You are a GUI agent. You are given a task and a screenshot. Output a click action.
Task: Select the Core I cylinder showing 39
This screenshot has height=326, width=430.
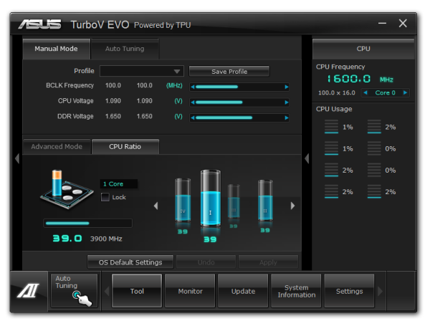pos(210,198)
